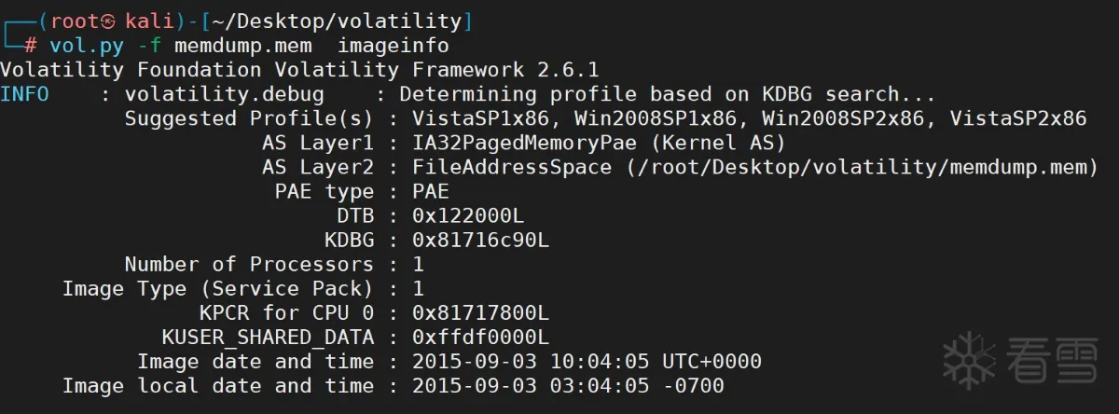Click the UTC image date and time
The width and height of the screenshot is (1119, 414).
pyautogui.click(x=587, y=361)
